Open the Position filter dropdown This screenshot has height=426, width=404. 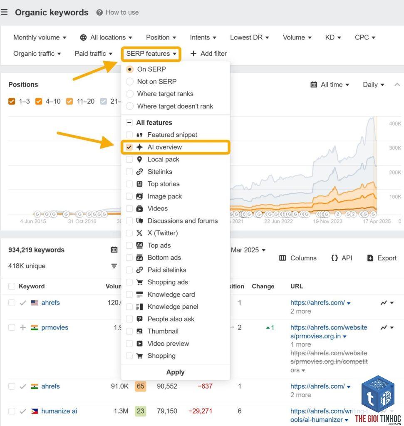[161, 37]
